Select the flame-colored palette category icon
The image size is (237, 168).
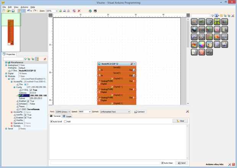pyautogui.click(x=194, y=45)
